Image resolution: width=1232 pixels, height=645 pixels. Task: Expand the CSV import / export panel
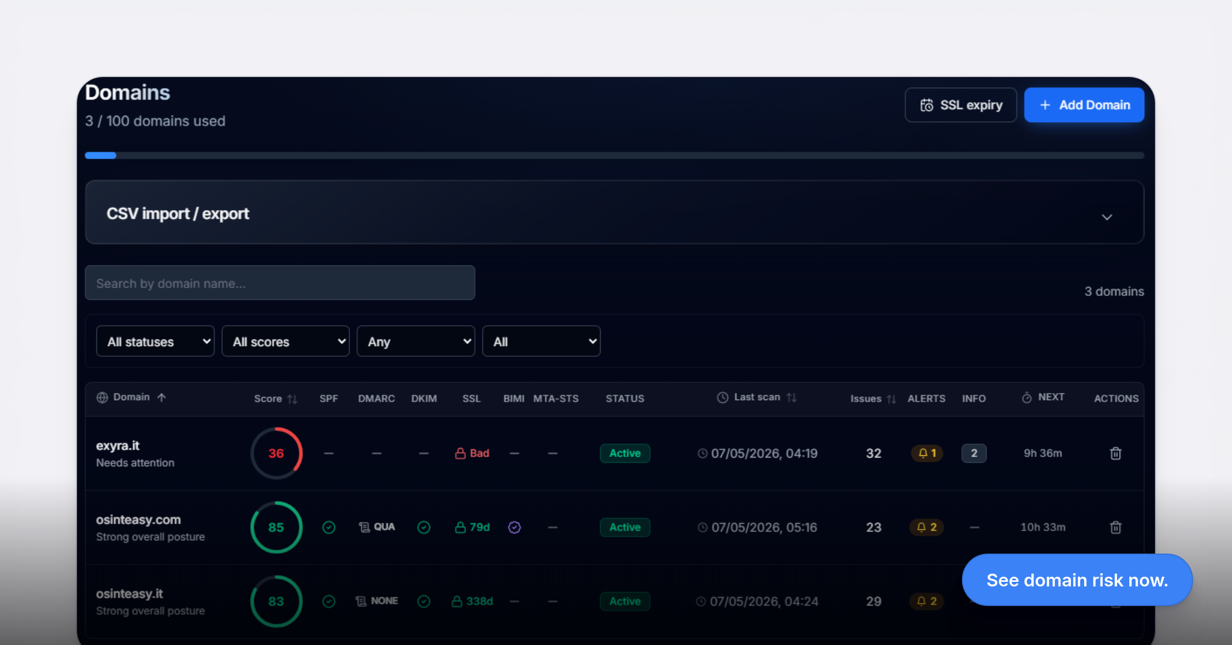(614, 213)
